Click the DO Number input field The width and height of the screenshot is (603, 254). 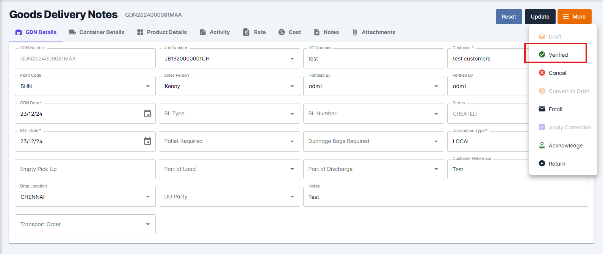coord(373,59)
